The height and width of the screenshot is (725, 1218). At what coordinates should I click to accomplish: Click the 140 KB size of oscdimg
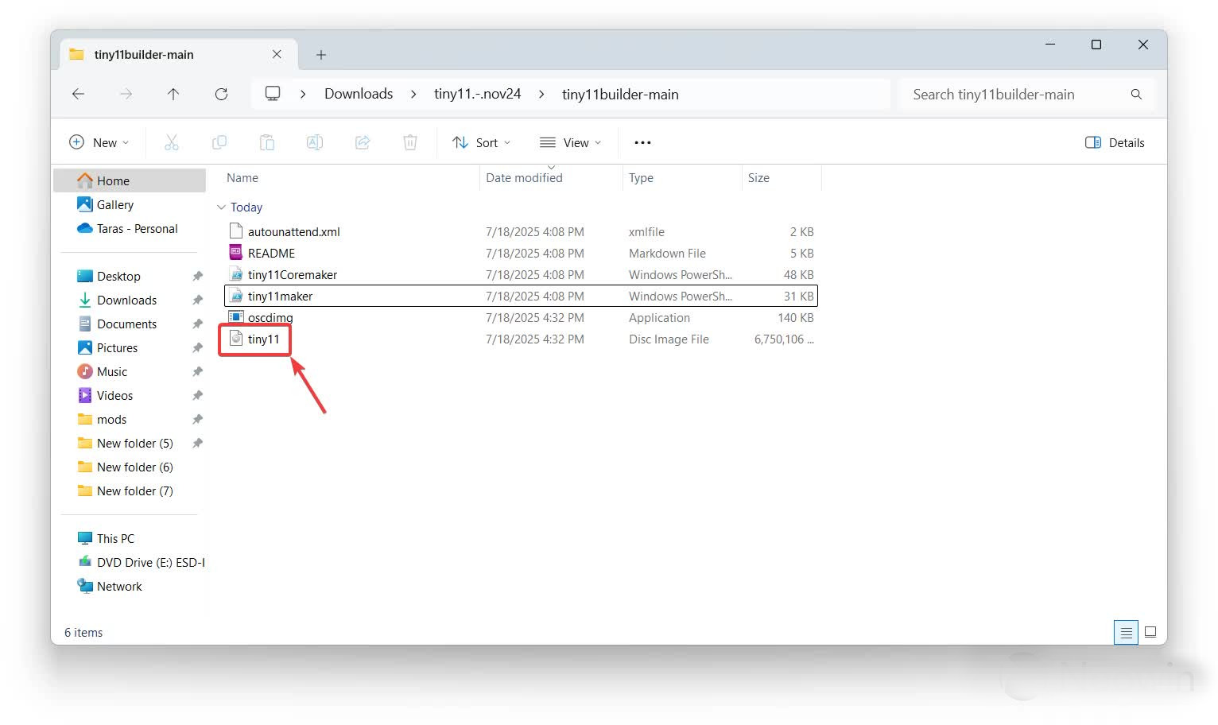[796, 318]
